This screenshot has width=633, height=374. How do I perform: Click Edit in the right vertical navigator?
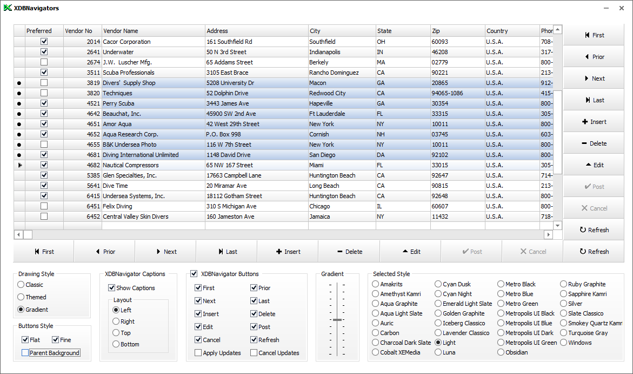click(594, 165)
